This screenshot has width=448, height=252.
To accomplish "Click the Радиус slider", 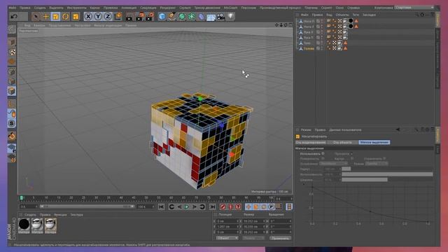I will (x=387, y=169).
